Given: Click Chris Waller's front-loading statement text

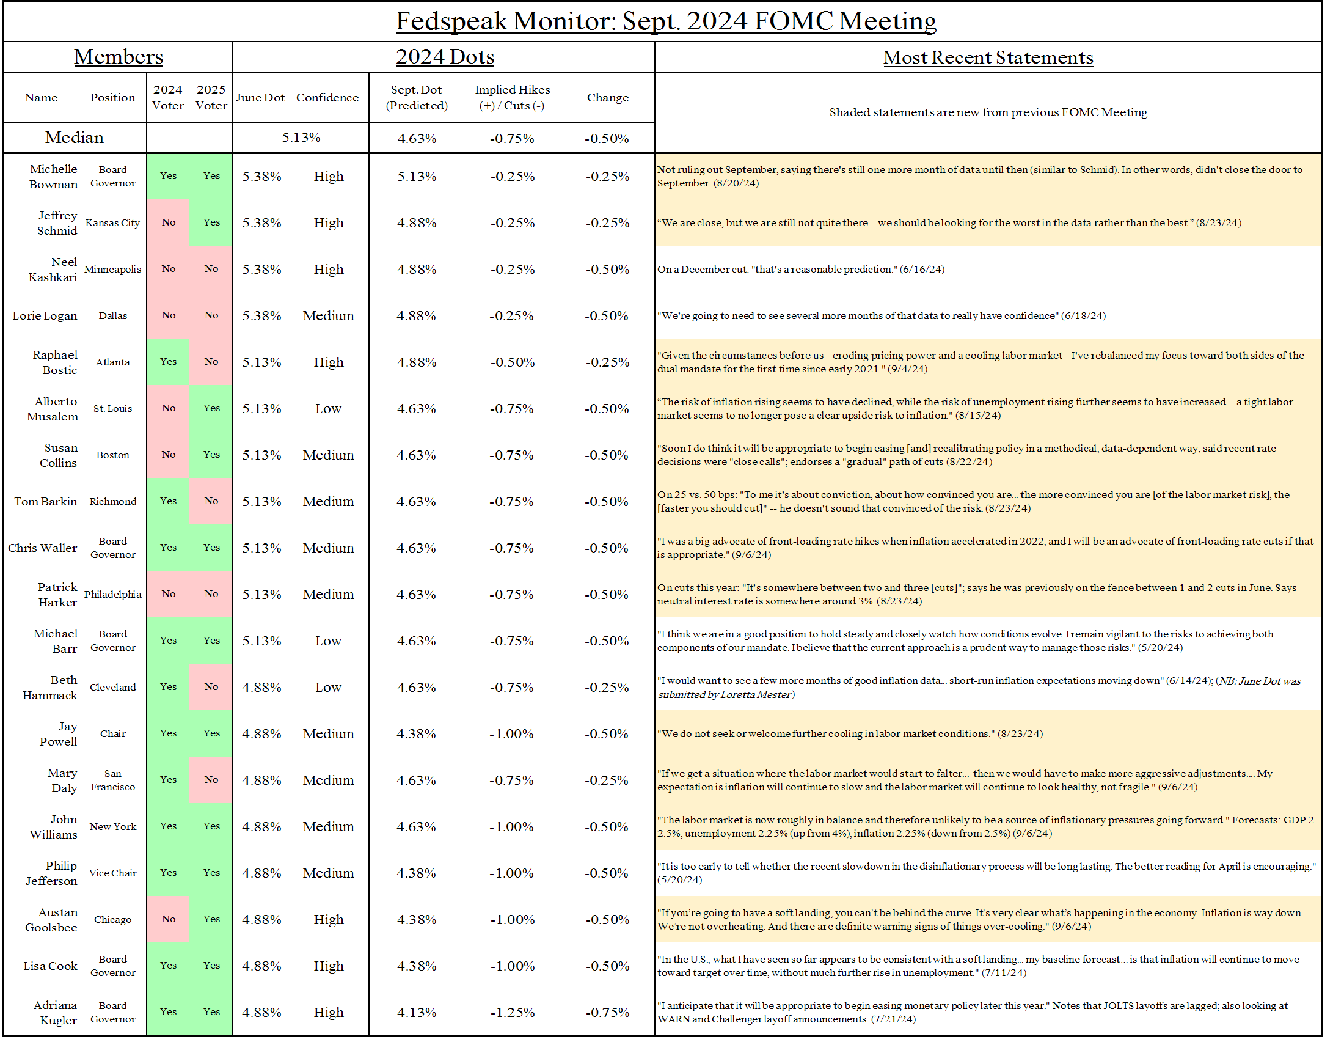Looking at the screenshot, I should coord(985,548).
